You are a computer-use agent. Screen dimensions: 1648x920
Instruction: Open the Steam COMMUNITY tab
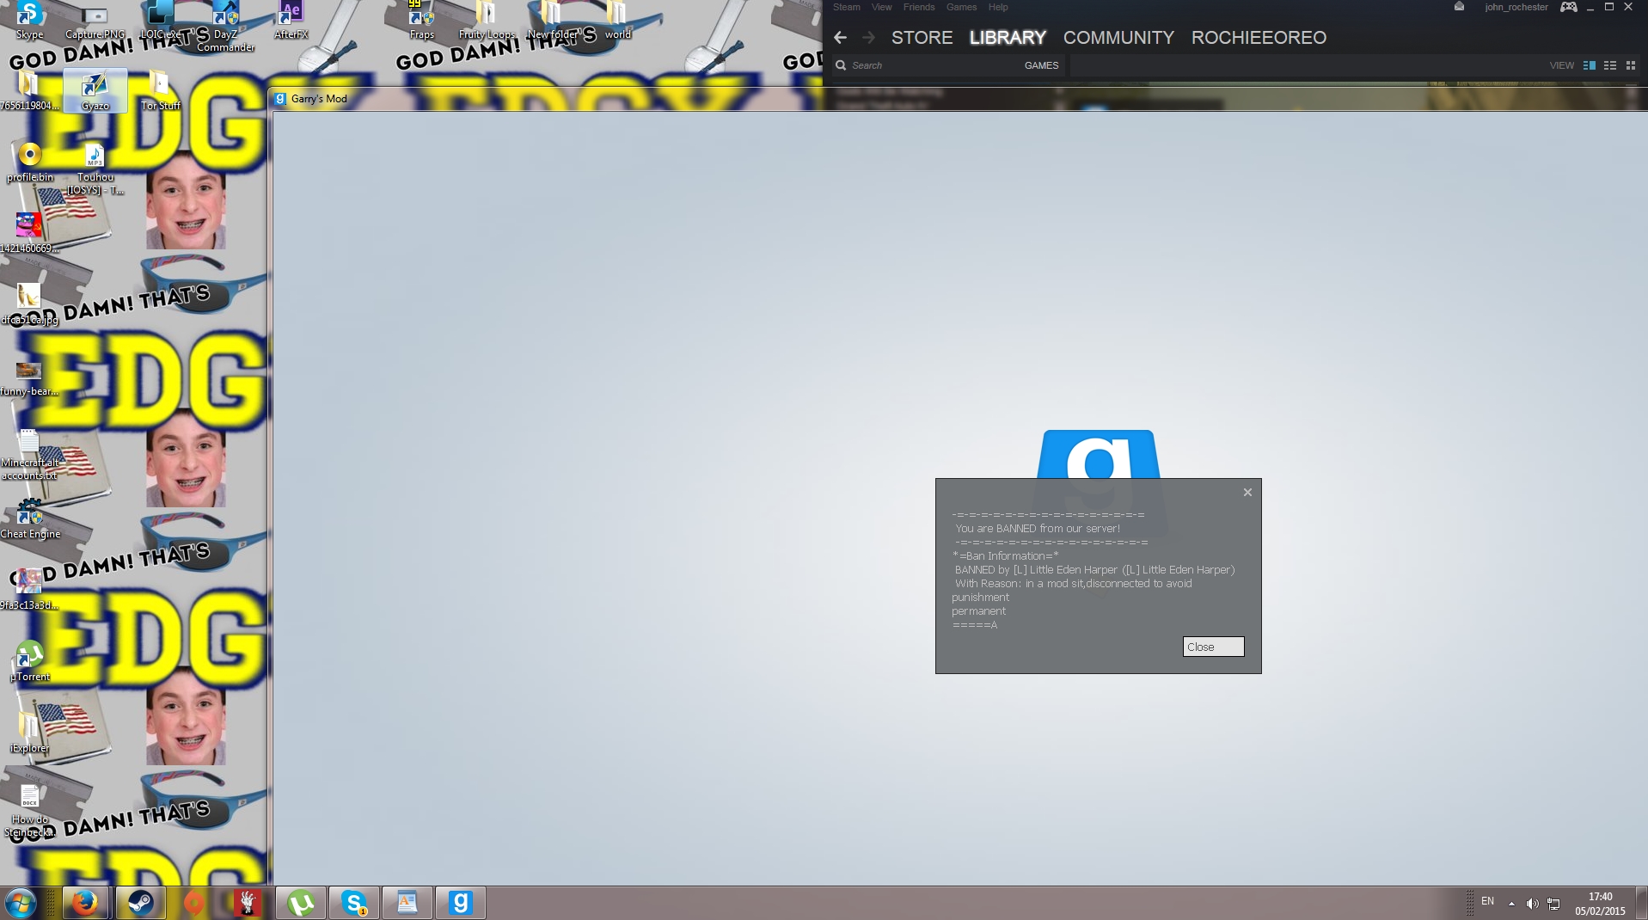pos(1118,38)
